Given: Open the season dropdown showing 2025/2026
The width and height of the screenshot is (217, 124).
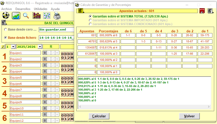Looking at the screenshot, I should (x=40, y=47).
